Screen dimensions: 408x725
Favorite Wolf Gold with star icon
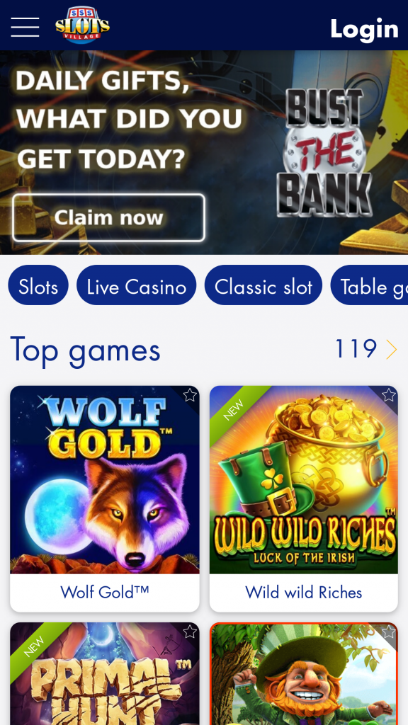click(x=190, y=395)
